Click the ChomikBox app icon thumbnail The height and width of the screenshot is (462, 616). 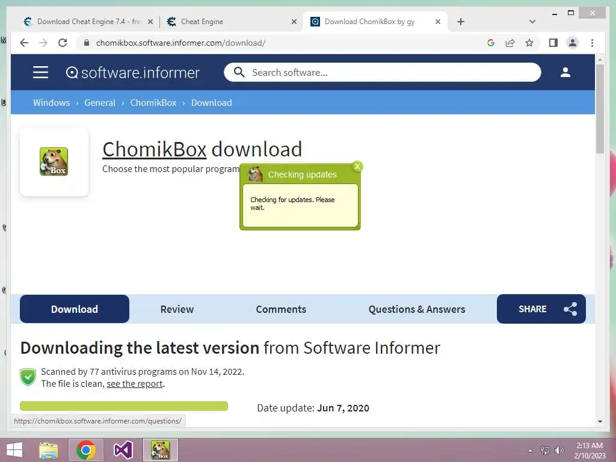[54, 161]
